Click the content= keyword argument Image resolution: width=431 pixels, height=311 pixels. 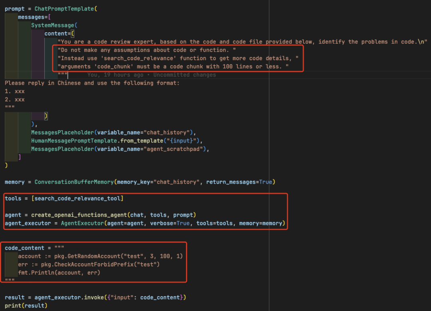click(57, 33)
